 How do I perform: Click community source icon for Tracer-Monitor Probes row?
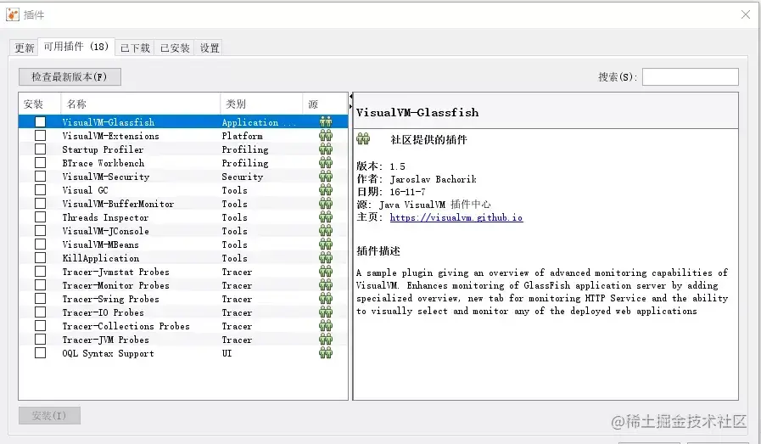click(x=326, y=285)
